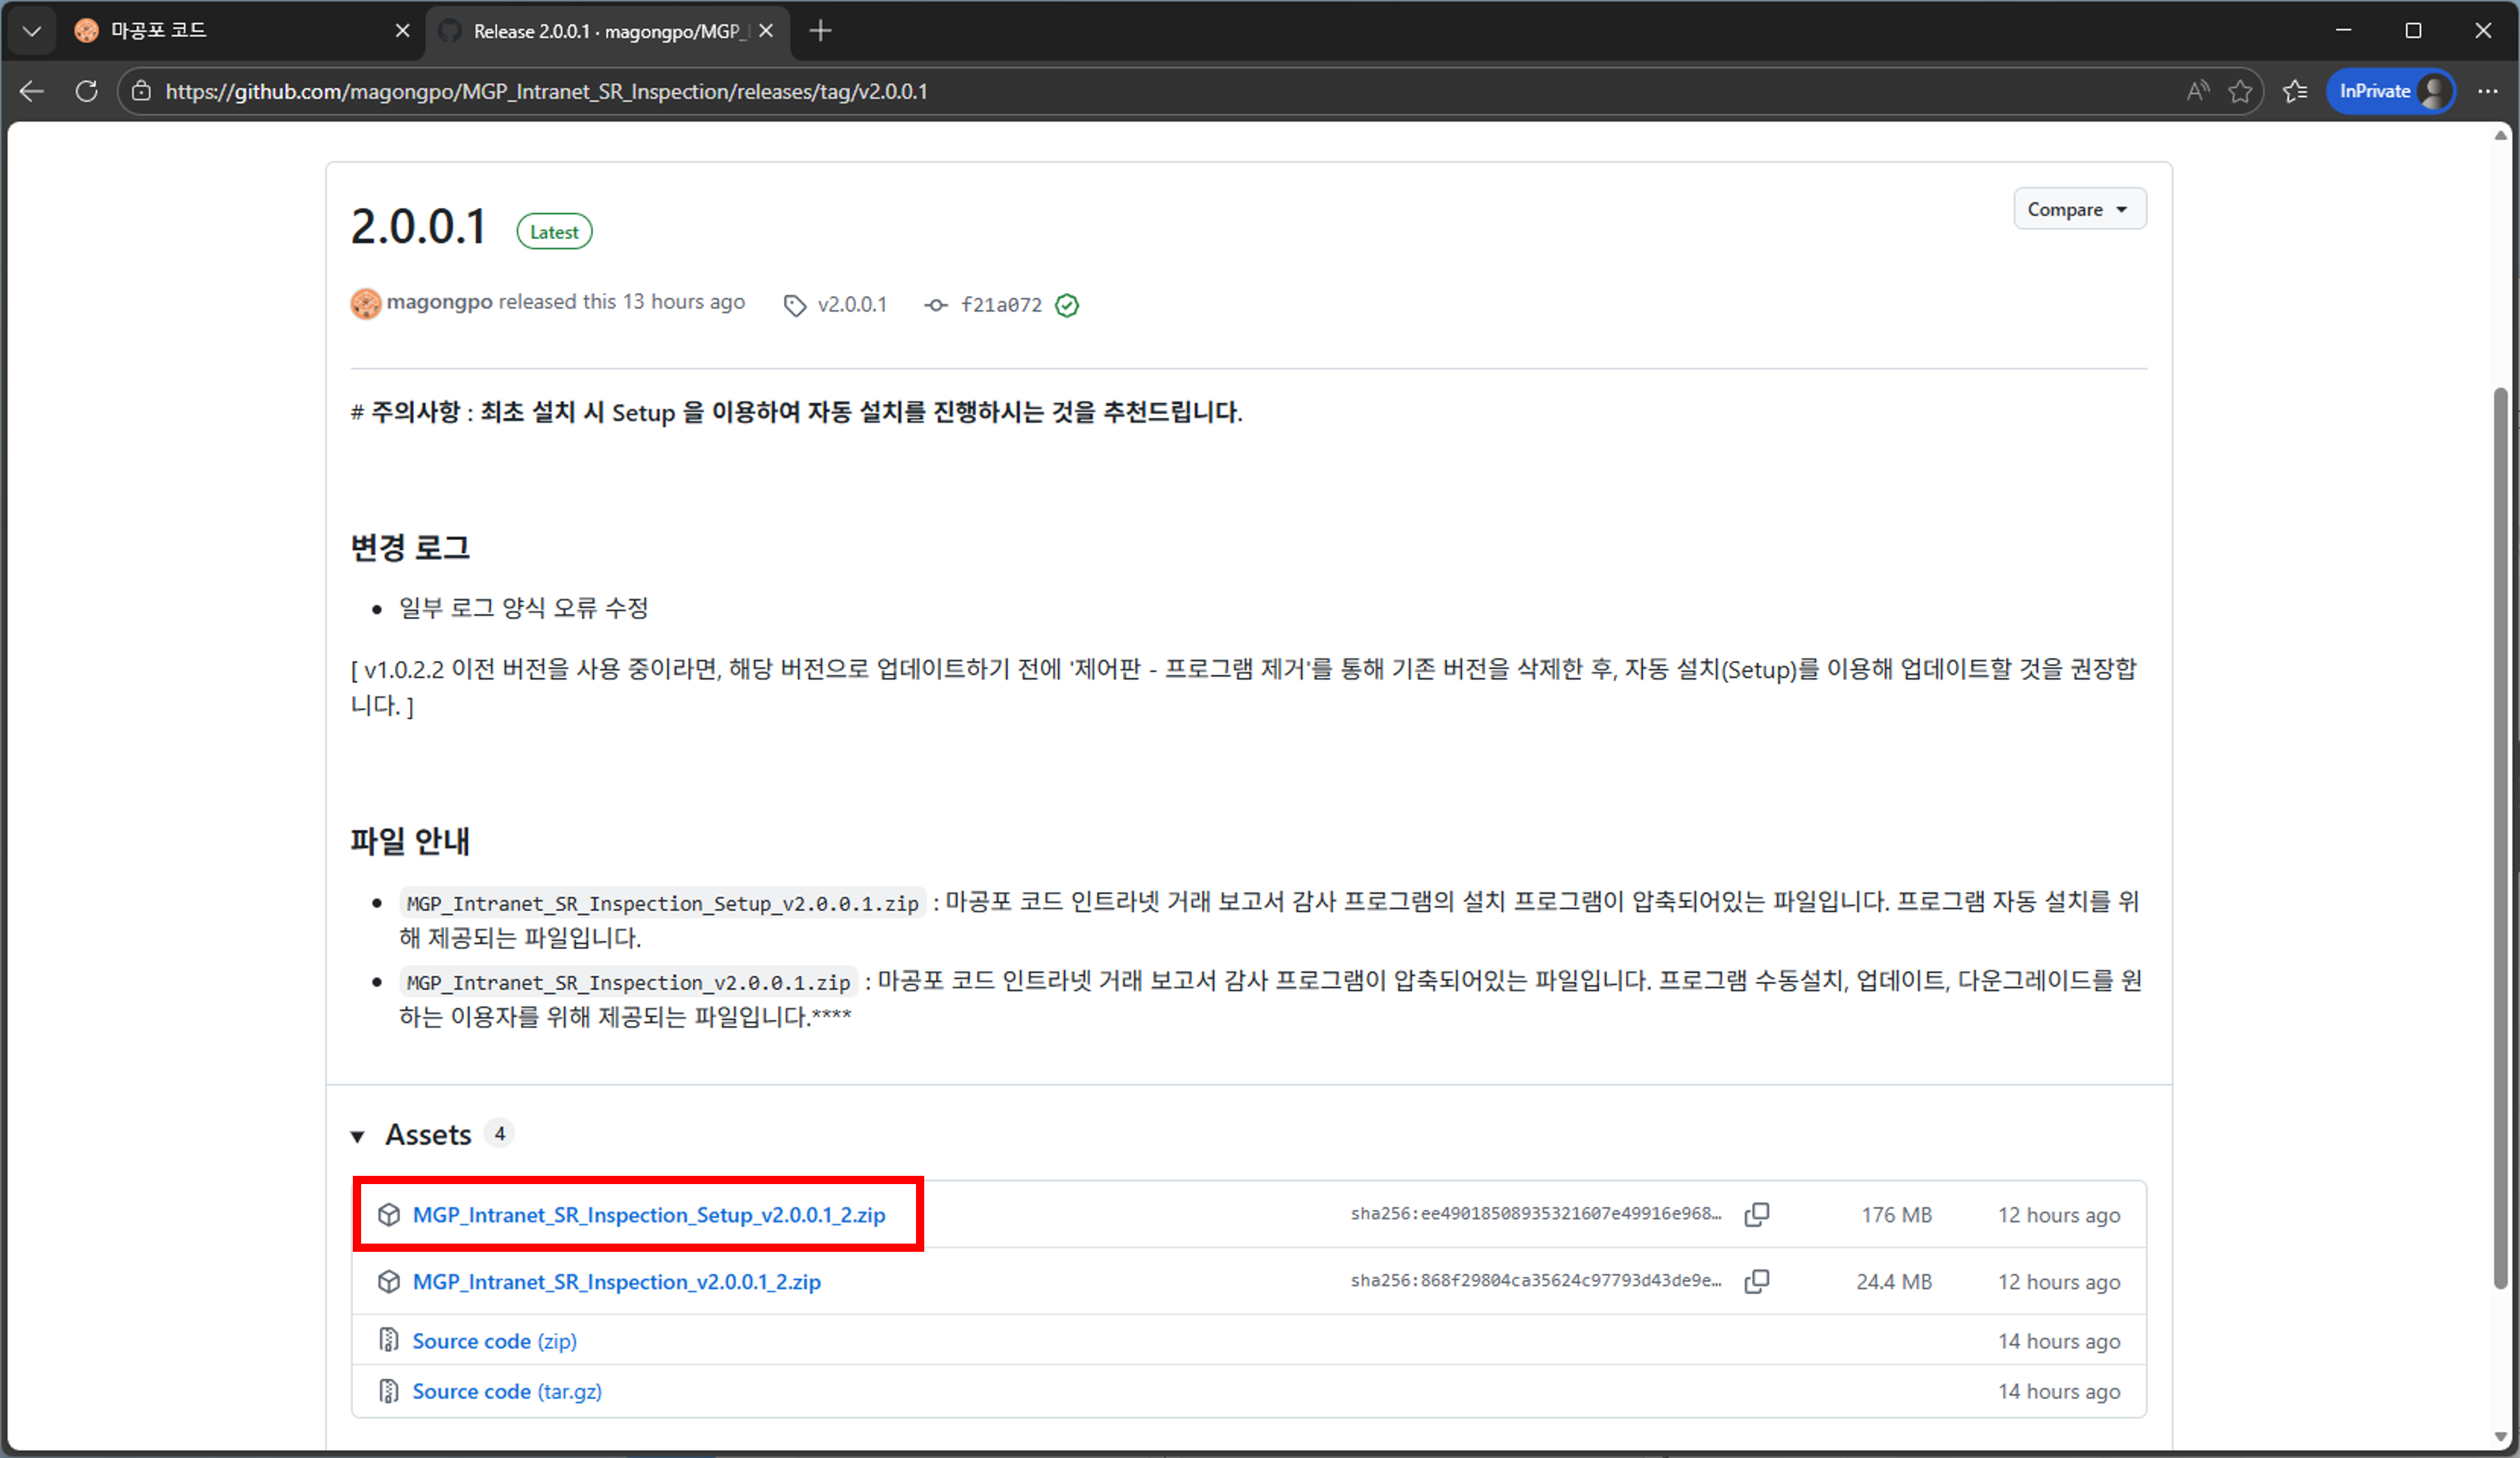The width and height of the screenshot is (2520, 1458).
Task: Click magongpo's profile avatar
Action: [366, 303]
